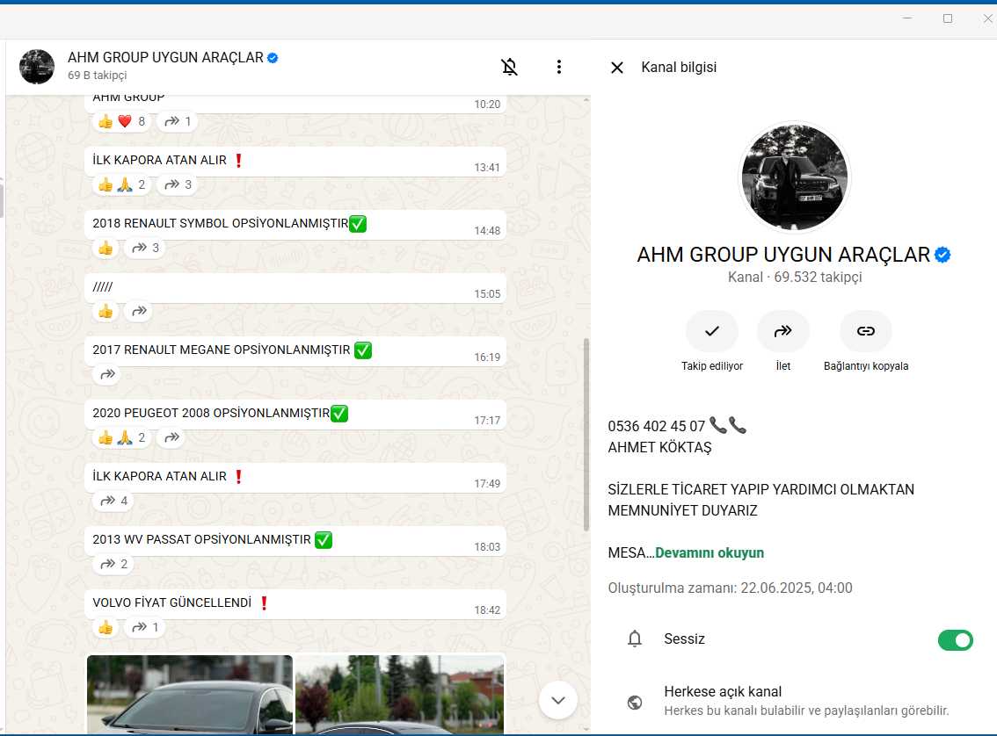
Task: Click the chat scrollbar thumb
Action: click(x=586, y=435)
